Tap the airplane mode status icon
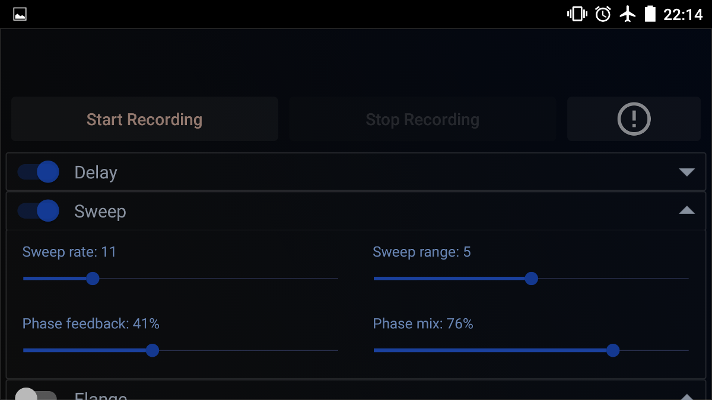This screenshot has width=712, height=400. (627, 14)
